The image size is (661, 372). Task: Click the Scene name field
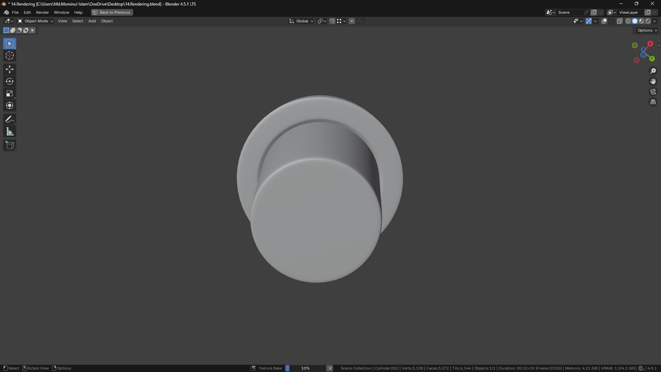tap(570, 12)
